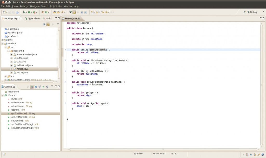
Task: Enable Link with Editor in Package Explorer
Action: coord(48,24)
